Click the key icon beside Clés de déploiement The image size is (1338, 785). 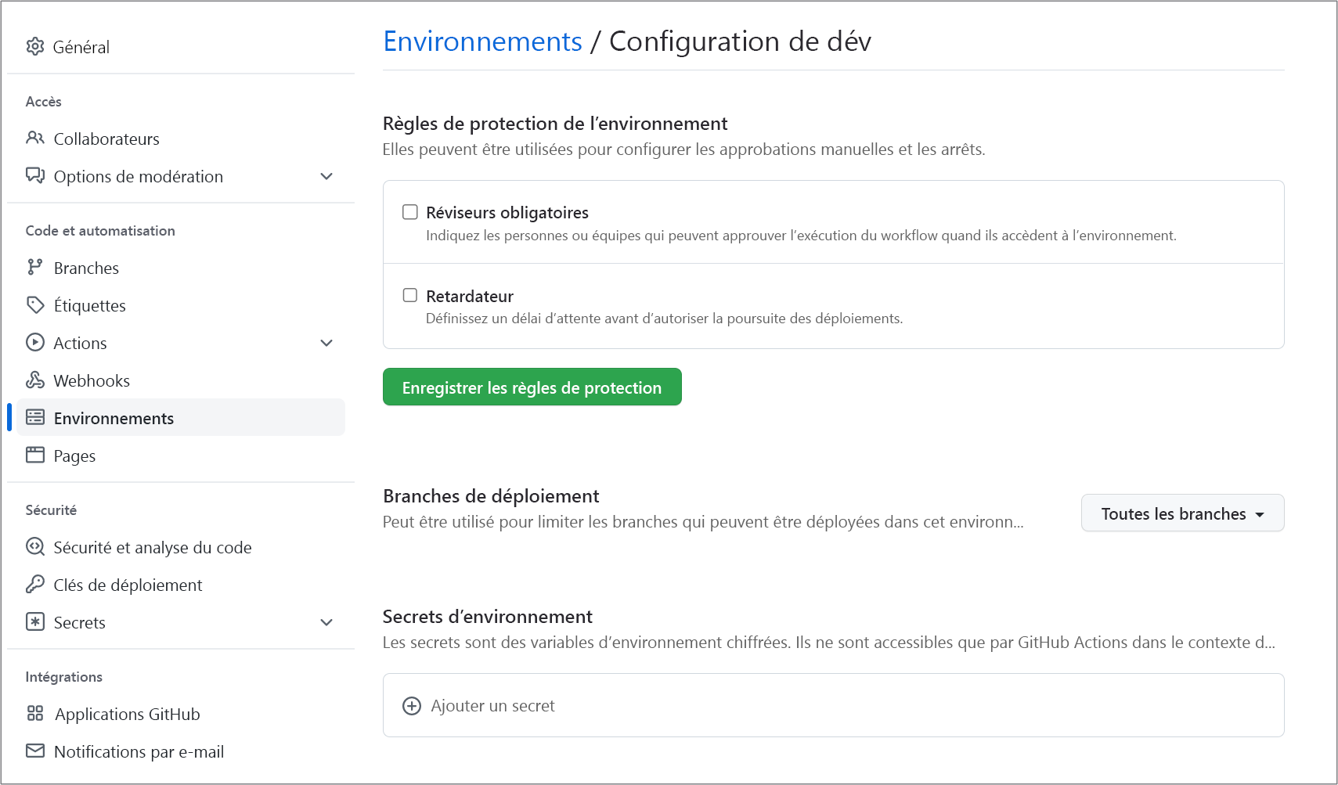pyautogui.click(x=35, y=585)
